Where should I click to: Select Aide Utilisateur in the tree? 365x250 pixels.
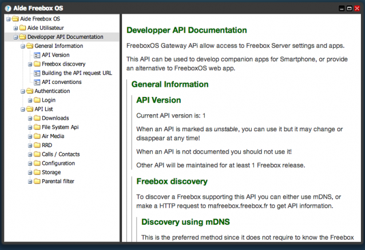click(x=46, y=28)
